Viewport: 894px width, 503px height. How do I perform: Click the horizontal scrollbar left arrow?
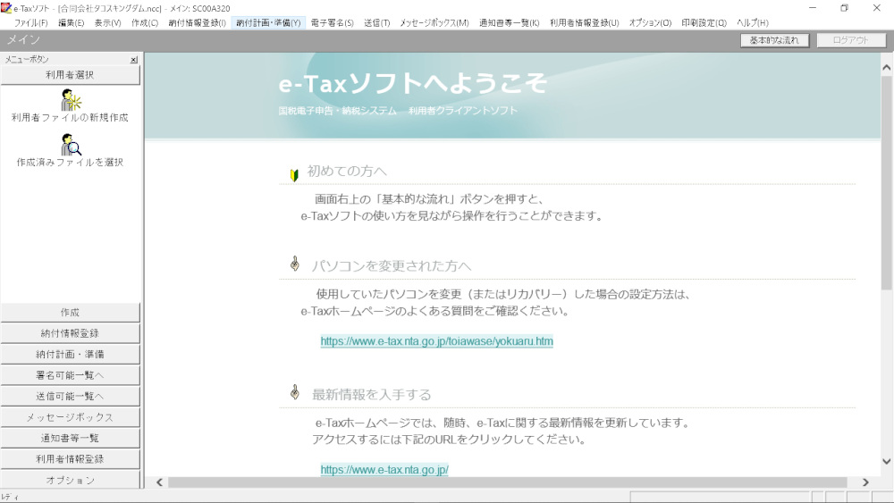160,482
